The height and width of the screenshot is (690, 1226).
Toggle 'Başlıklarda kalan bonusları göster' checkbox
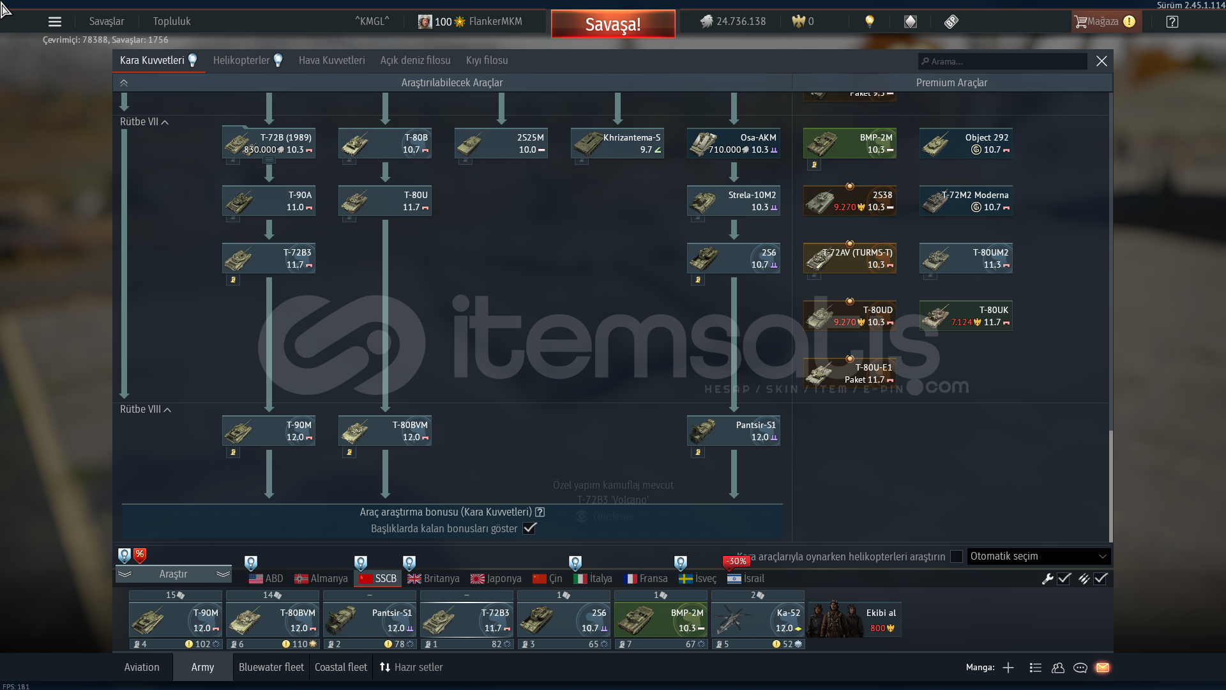point(529,528)
